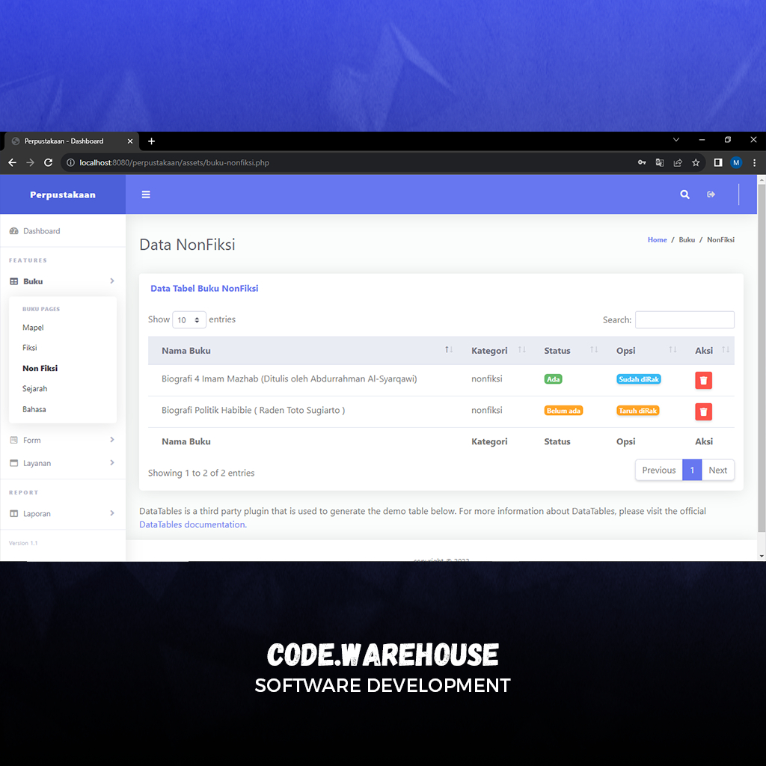Click the Version 1.1 sidebar text
The height and width of the screenshot is (766, 766).
[23, 543]
